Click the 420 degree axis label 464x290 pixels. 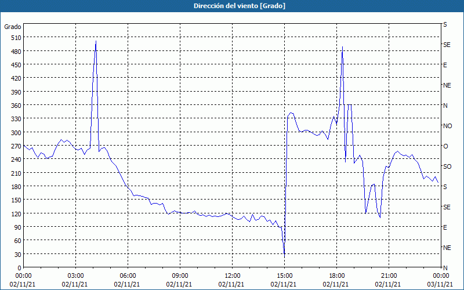16,78
